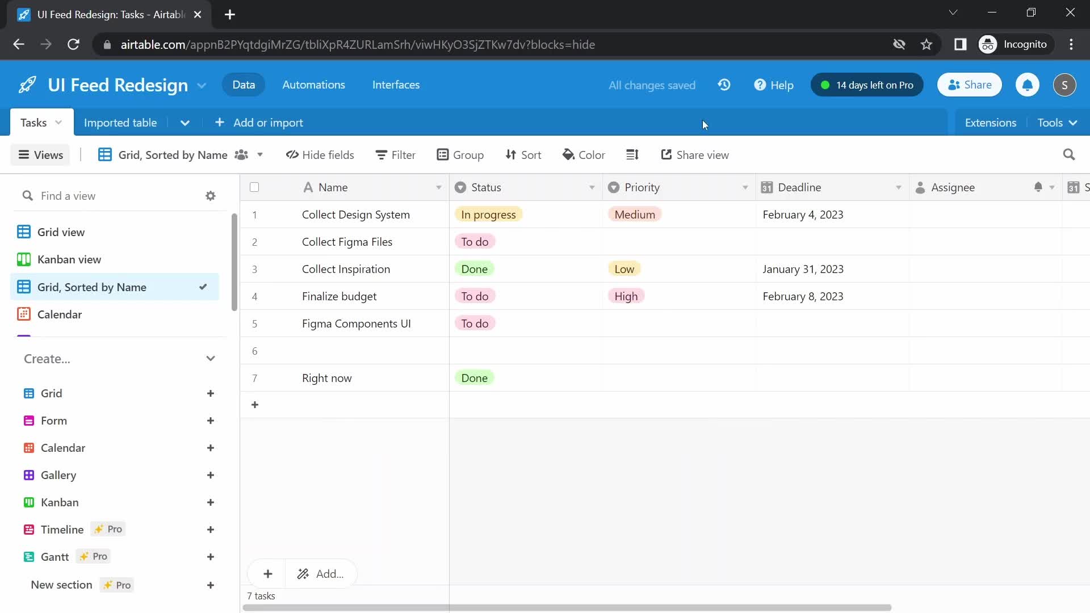Select the Priority color swatch for row 1
1090x613 pixels.
point(634,215)
